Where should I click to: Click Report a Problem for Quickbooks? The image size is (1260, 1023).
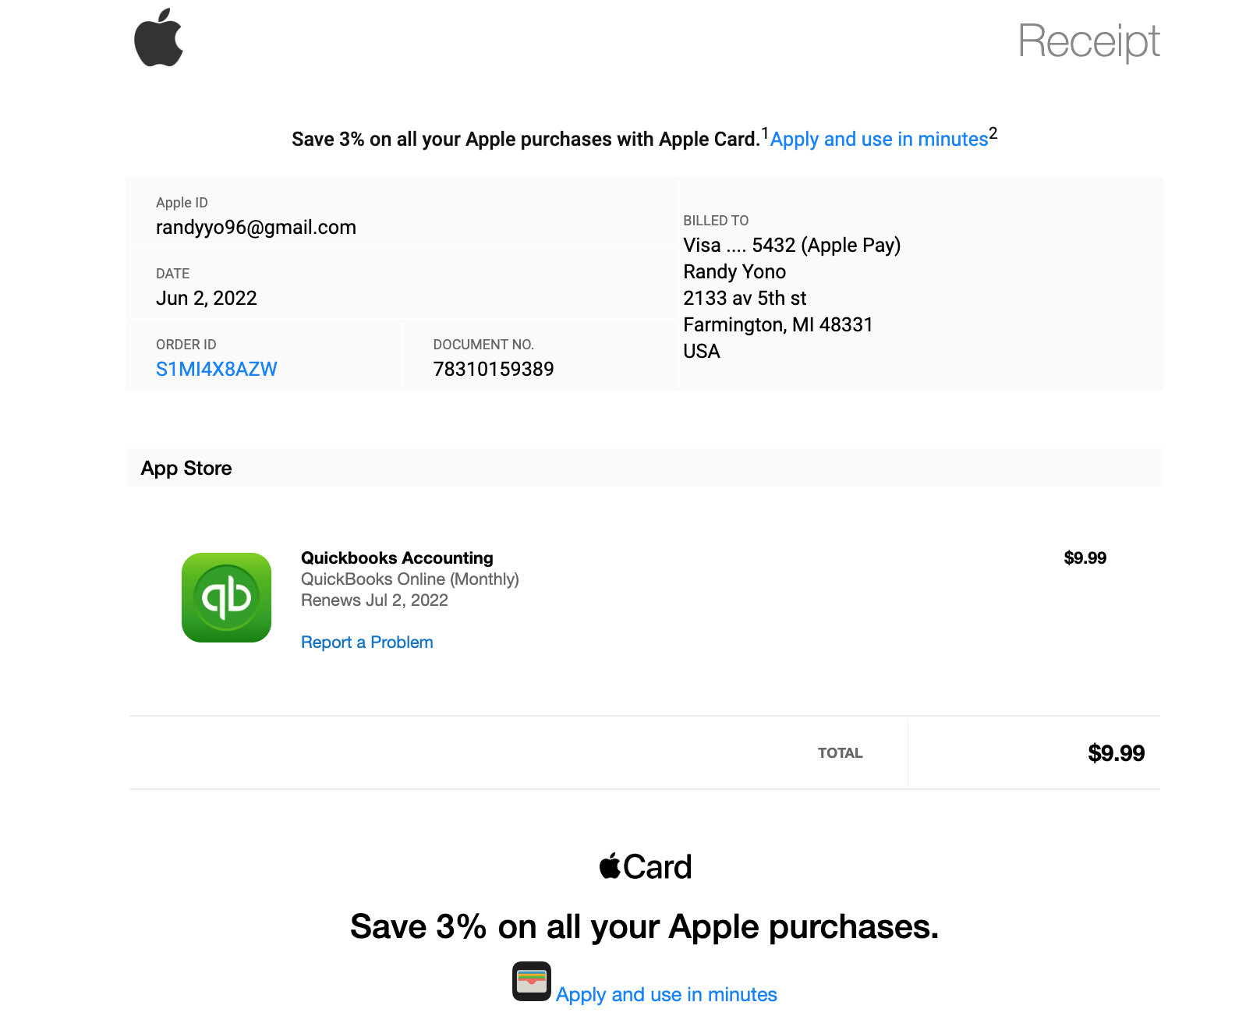[366, 642]
